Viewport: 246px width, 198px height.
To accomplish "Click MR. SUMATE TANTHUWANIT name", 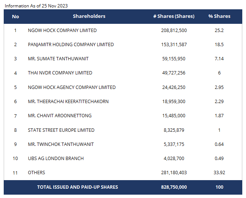I will 58,59.
